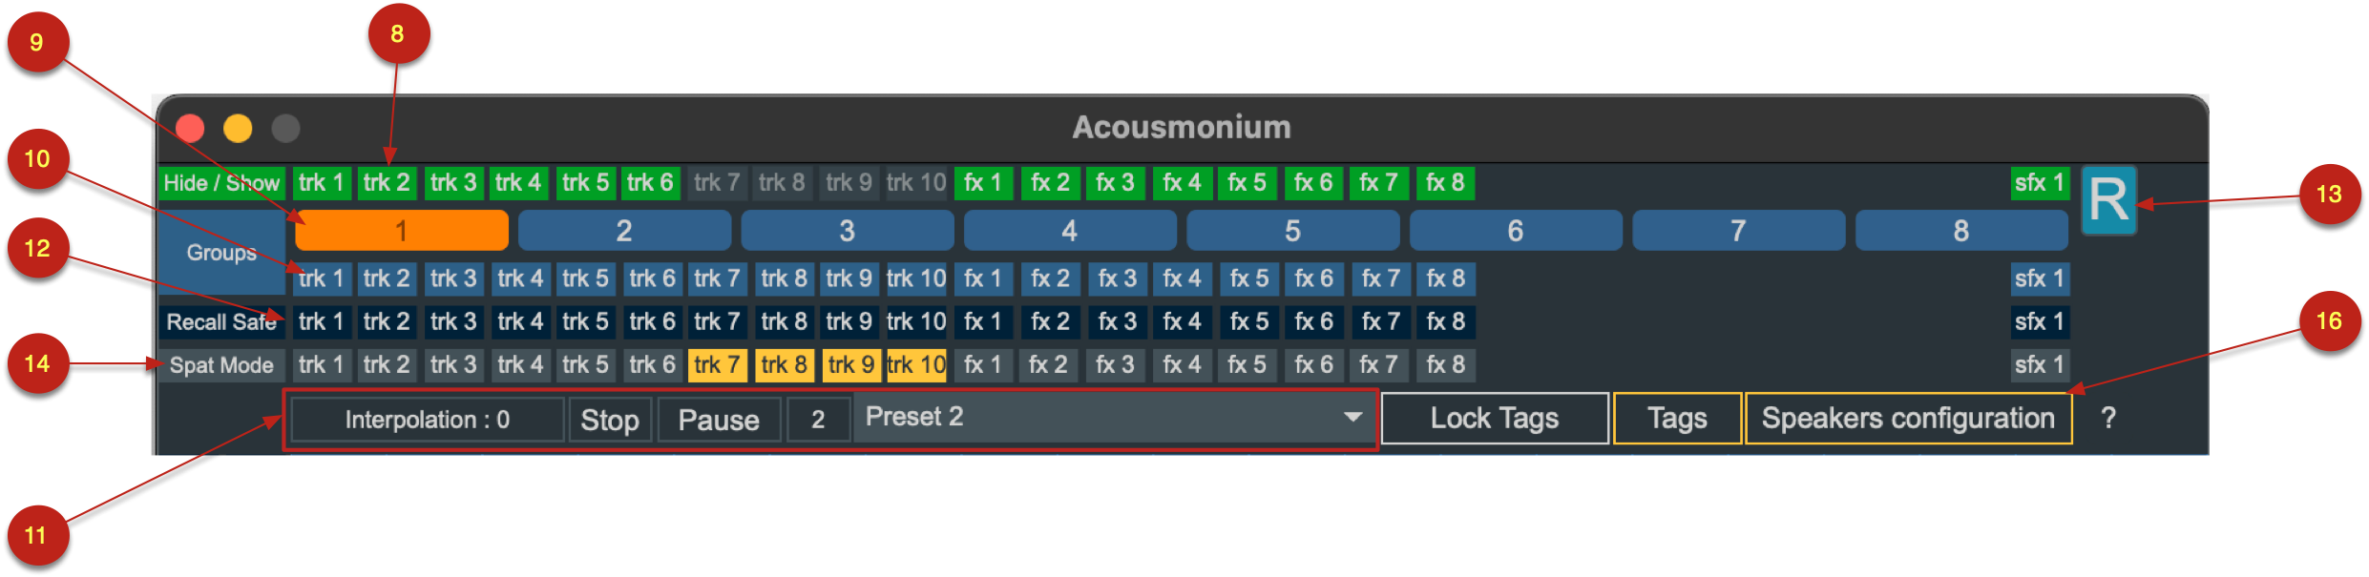
Task: Toggle fx 6 in Recall Safe row
Action: coord(1313,322)
